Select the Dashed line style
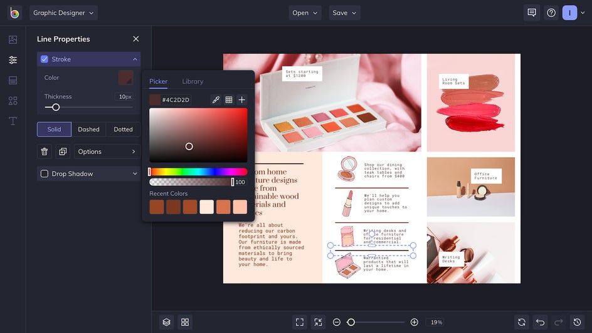This screenshot has width=592, height=333. 88,129
